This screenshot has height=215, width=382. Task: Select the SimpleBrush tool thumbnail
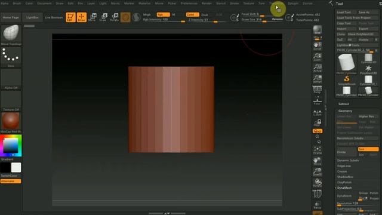click(347, 80)
